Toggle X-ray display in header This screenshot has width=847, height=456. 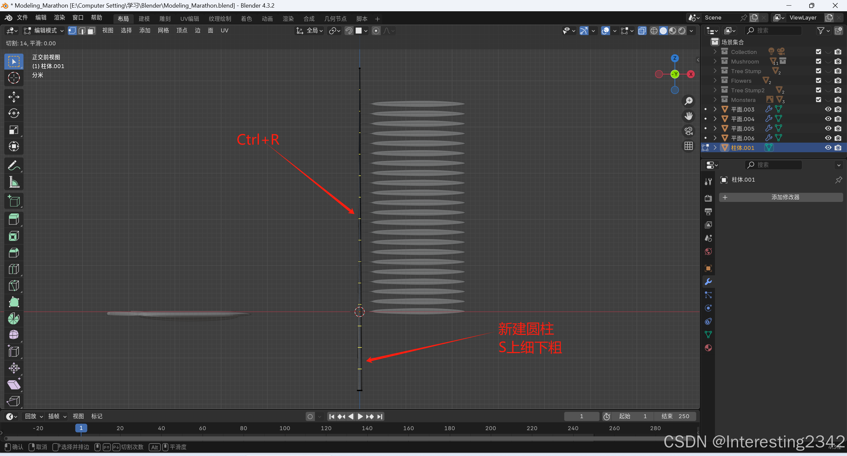tap(642, 31)
